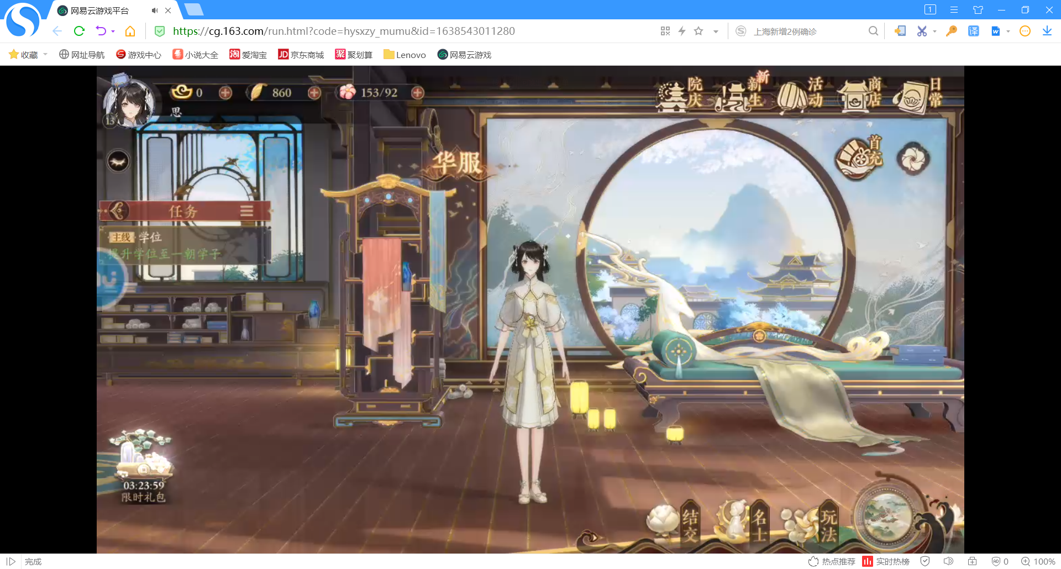Click the lightning speed mode icon

click(682, 31)
